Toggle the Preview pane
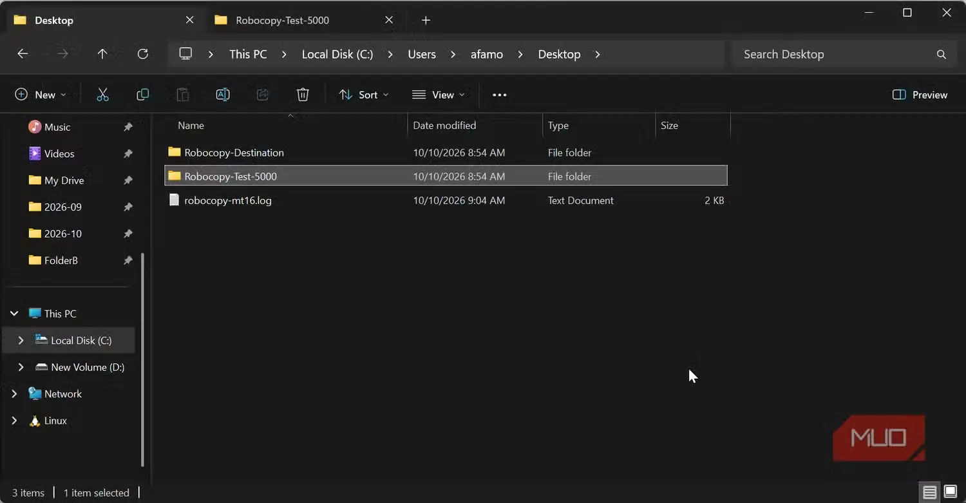 [920, 95]
